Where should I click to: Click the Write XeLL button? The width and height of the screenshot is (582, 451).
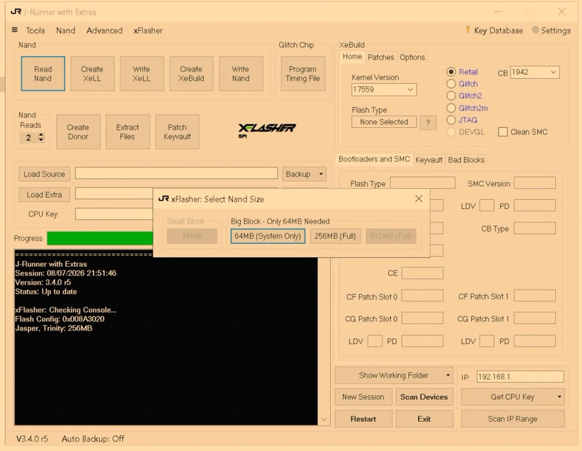click(142, 74)
